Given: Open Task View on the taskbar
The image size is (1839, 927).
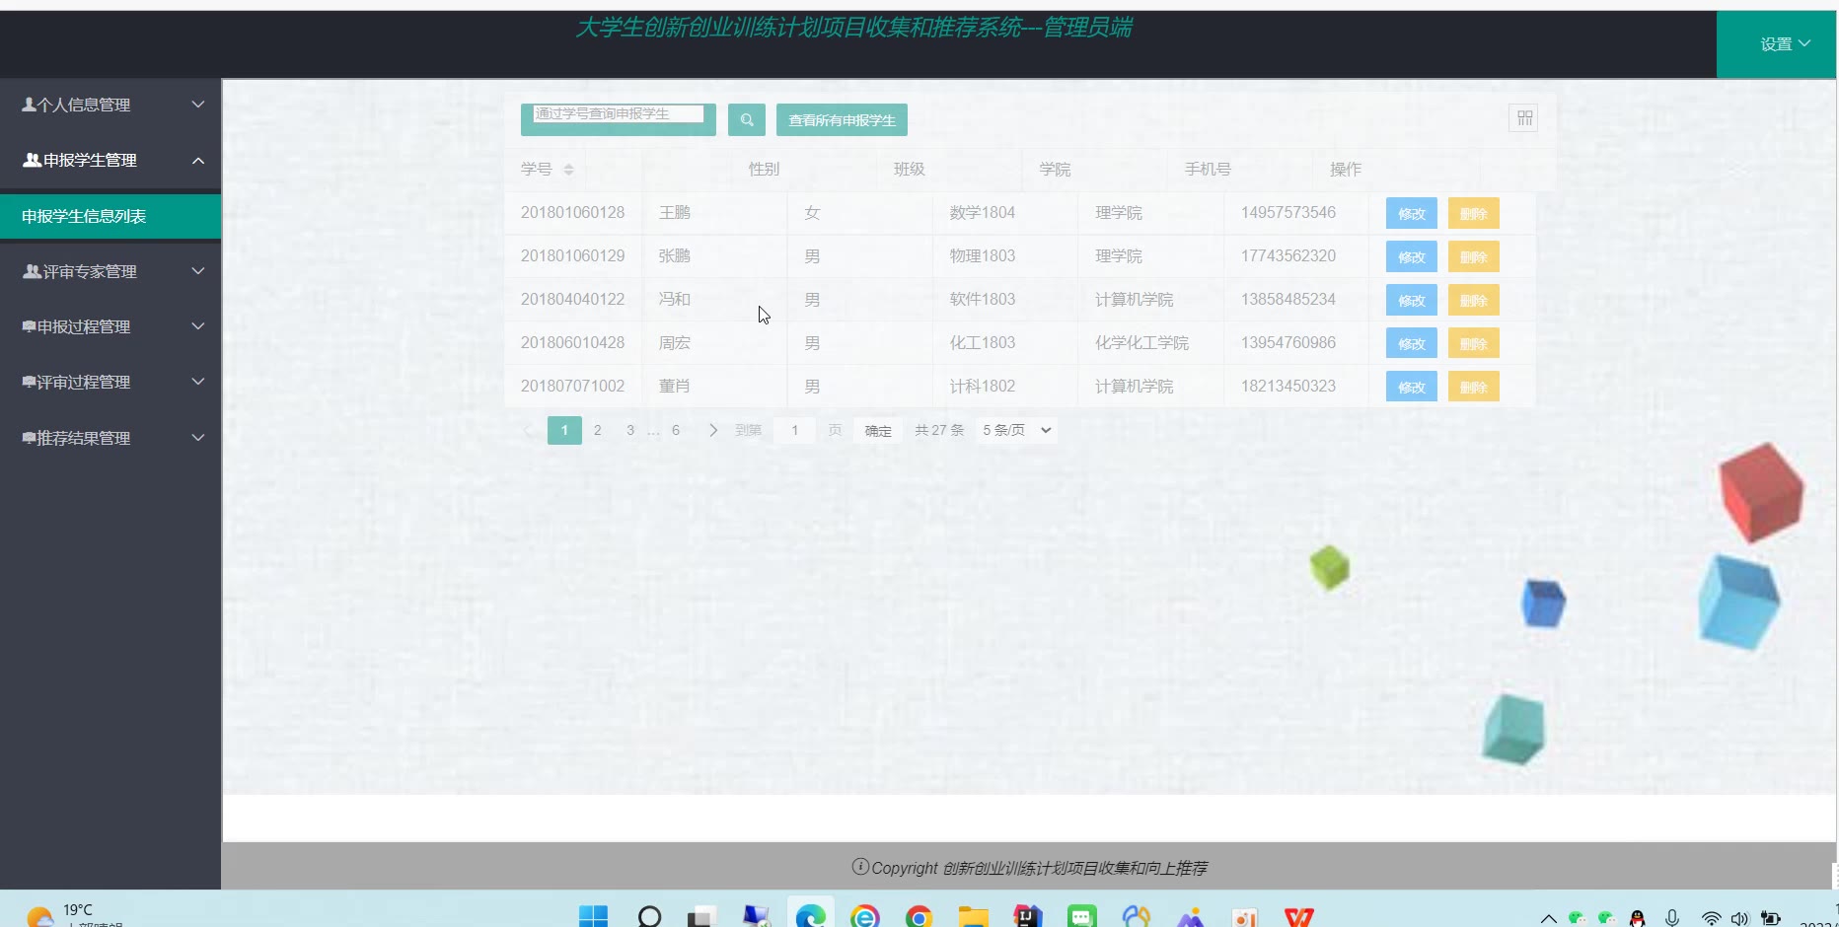Looking at the screenshot, I should (701, 917).
